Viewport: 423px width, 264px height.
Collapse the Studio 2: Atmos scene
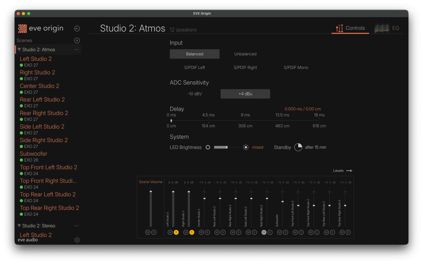[19, 50]
